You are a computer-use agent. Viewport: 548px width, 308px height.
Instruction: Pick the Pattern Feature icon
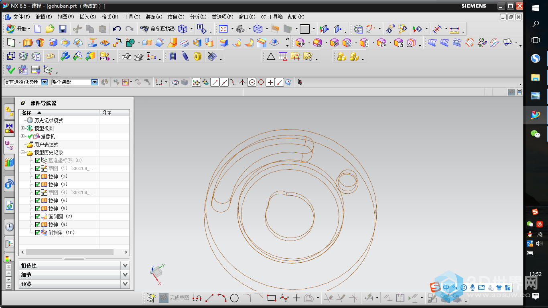point(105,43)
